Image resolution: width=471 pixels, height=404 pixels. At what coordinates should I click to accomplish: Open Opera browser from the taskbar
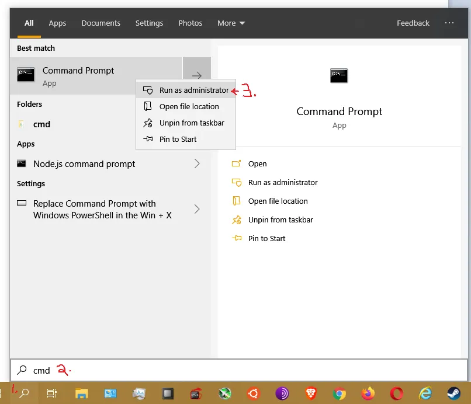pos(397,393)
